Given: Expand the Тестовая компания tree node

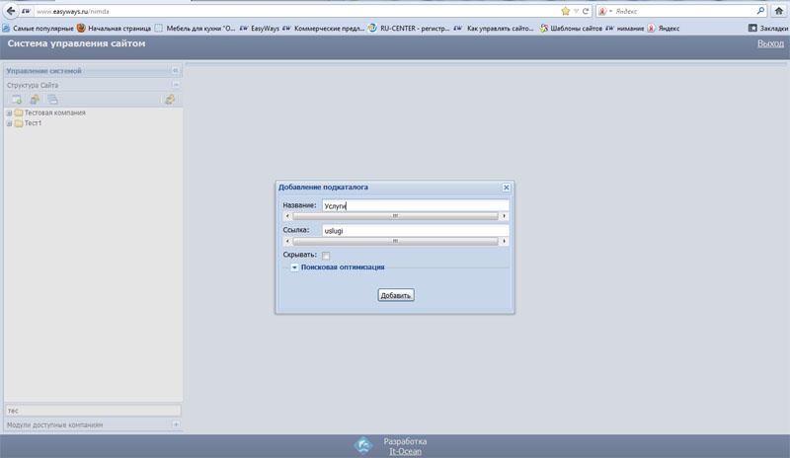Looking at the screenshot, I should [x=9, y=113].
